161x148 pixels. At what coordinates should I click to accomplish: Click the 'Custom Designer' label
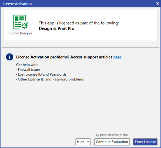20,33
